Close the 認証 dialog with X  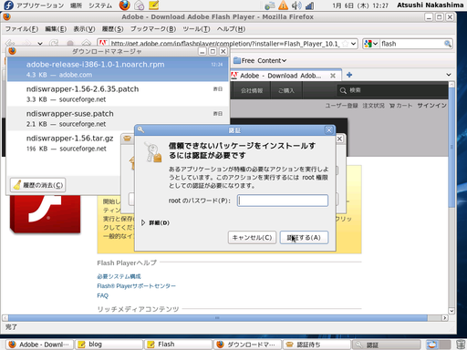329,130
